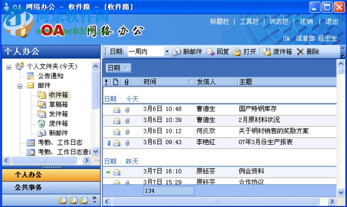
Task: Click the 主题 column header
Action: pos(287,82)
